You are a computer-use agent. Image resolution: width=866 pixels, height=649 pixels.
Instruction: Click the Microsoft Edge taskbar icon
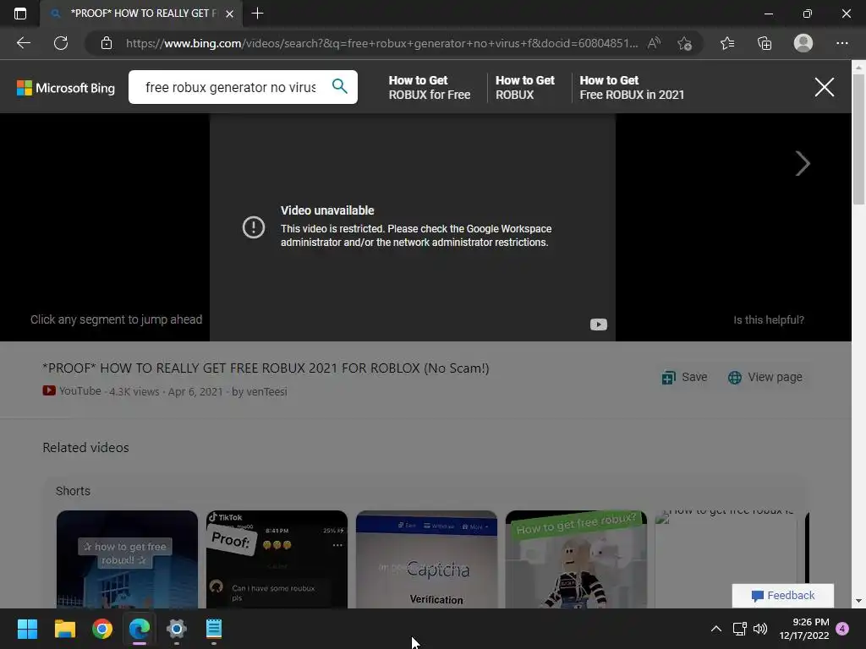(140, 629)
